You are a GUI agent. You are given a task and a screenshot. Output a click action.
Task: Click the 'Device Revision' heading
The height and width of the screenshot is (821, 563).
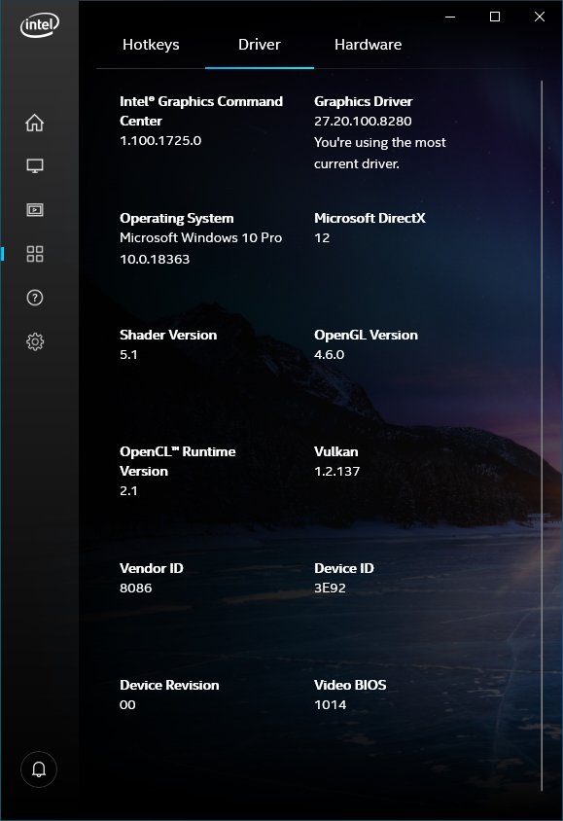[x=169, y=686]
